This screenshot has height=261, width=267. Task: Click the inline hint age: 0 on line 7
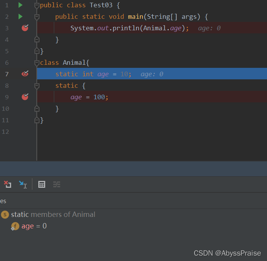(152, 74)
